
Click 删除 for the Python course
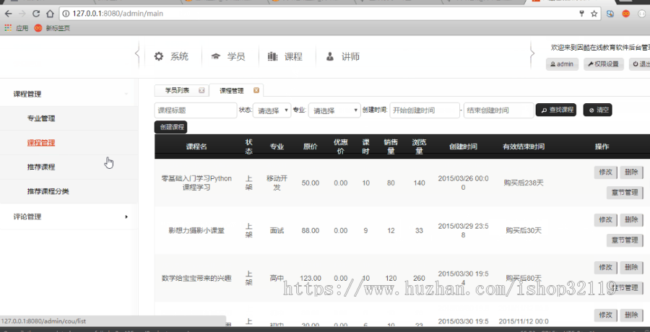point(631,172)
